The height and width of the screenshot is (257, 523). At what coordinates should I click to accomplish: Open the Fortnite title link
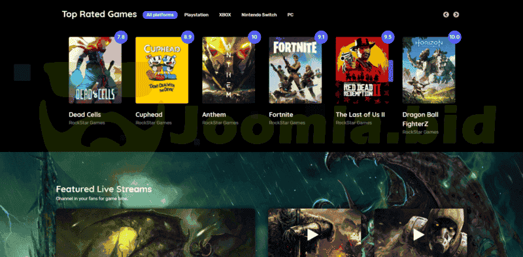[281, 115]
